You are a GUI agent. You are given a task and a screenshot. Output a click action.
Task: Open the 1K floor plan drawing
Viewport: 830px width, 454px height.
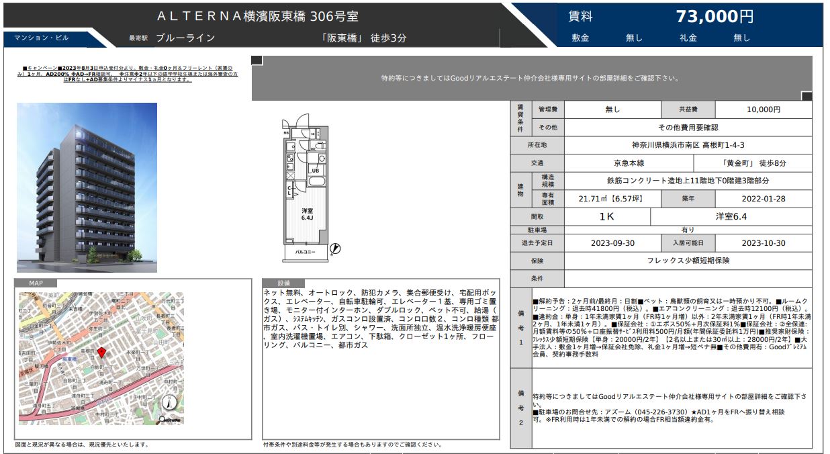coord(311,187)
